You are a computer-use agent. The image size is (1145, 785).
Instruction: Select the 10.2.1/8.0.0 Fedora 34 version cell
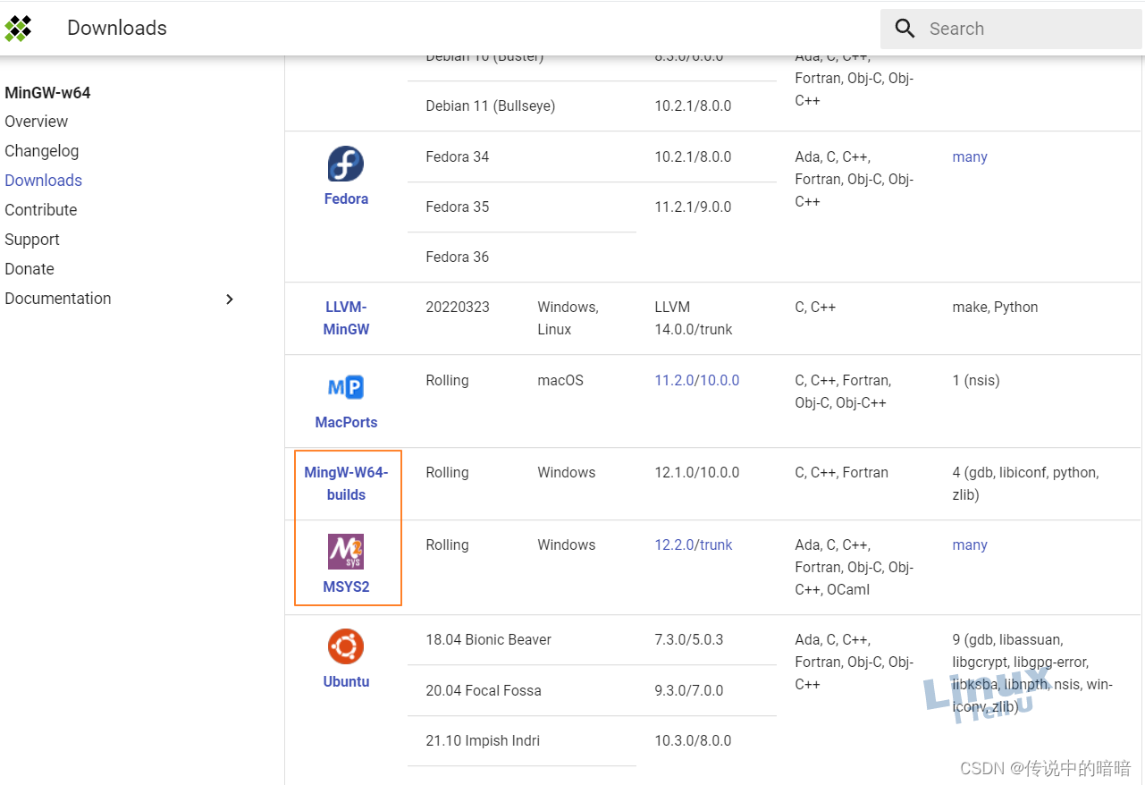click(693, 156)
